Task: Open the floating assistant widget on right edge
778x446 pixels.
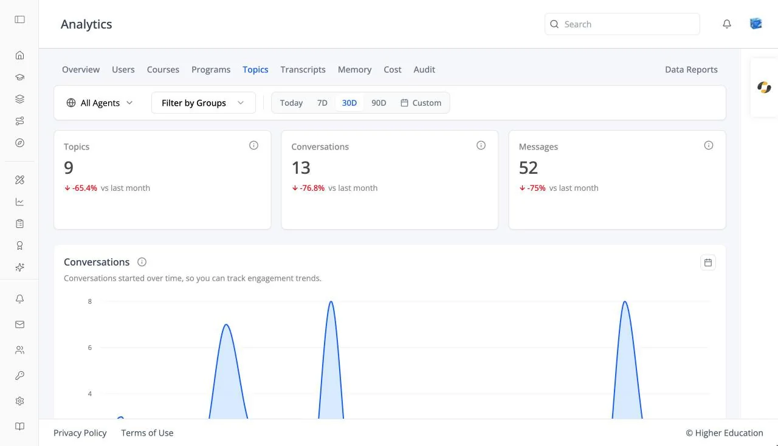Action: point(764,87)
